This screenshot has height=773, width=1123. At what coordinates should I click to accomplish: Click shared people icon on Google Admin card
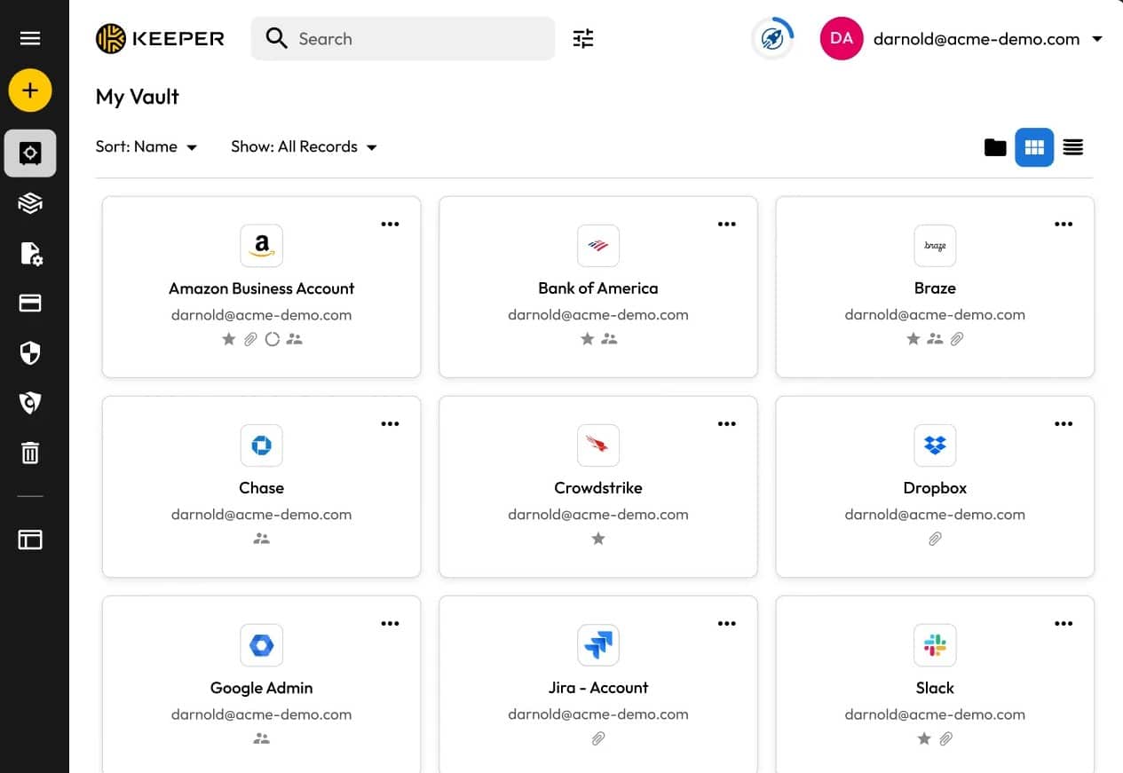click(x=261, y=738)
